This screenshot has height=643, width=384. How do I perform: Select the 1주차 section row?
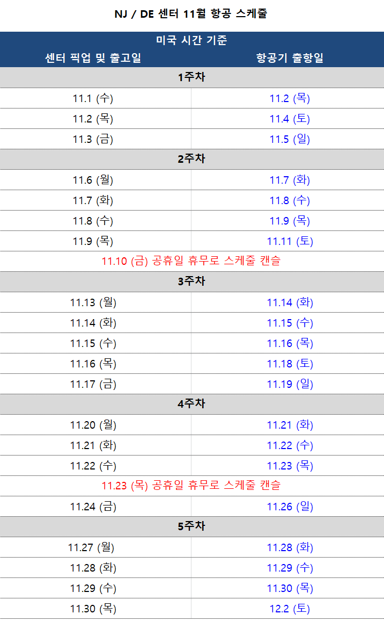(x=192, y=77)
